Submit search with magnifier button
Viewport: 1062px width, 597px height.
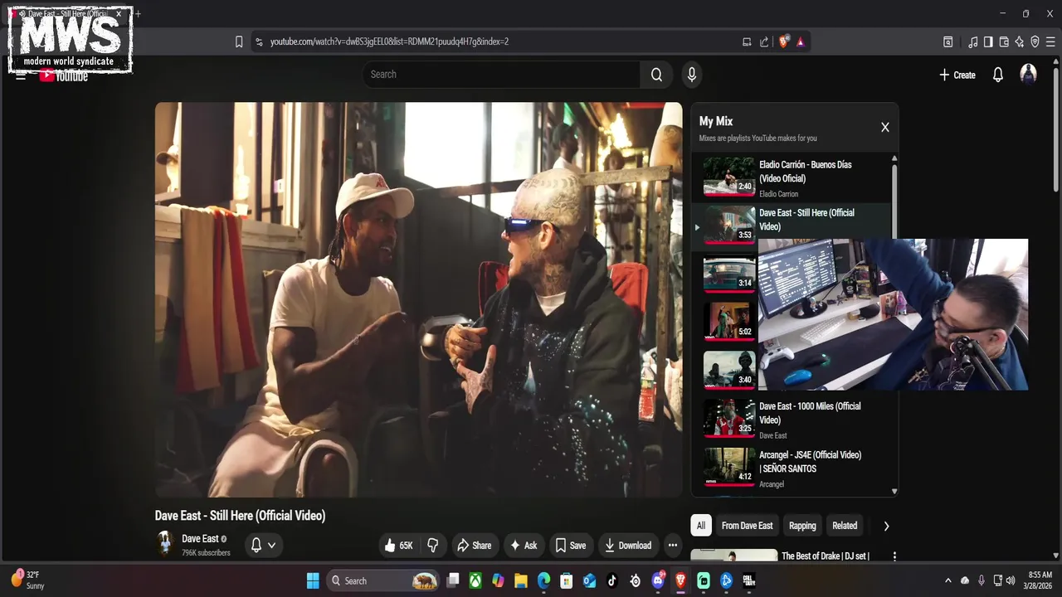656,75
